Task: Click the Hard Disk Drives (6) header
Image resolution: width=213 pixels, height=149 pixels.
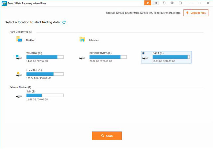Action: [21, 32]
